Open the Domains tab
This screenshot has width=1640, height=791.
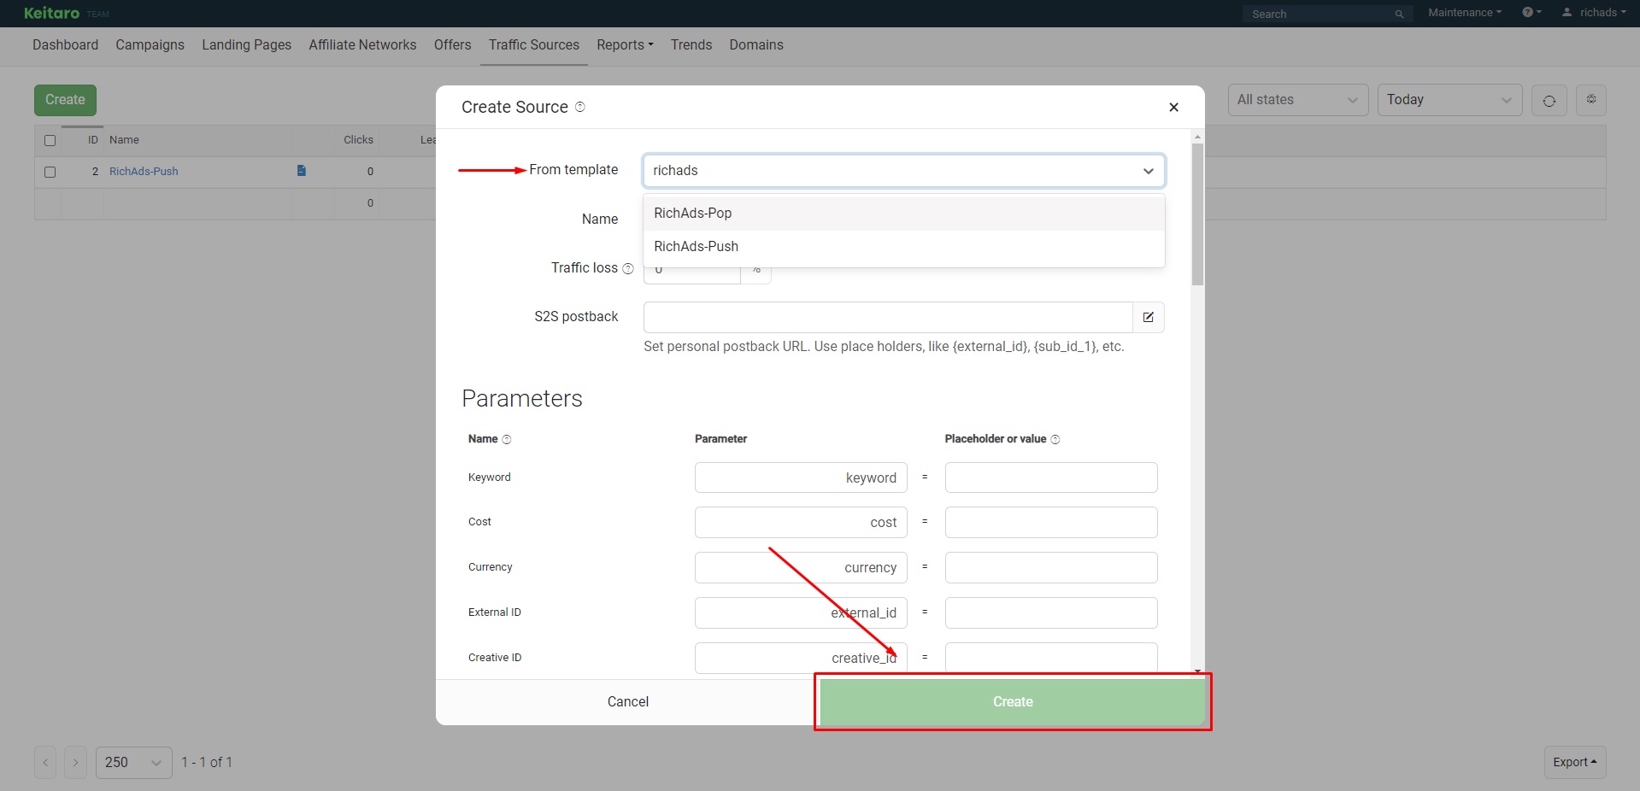756,45
